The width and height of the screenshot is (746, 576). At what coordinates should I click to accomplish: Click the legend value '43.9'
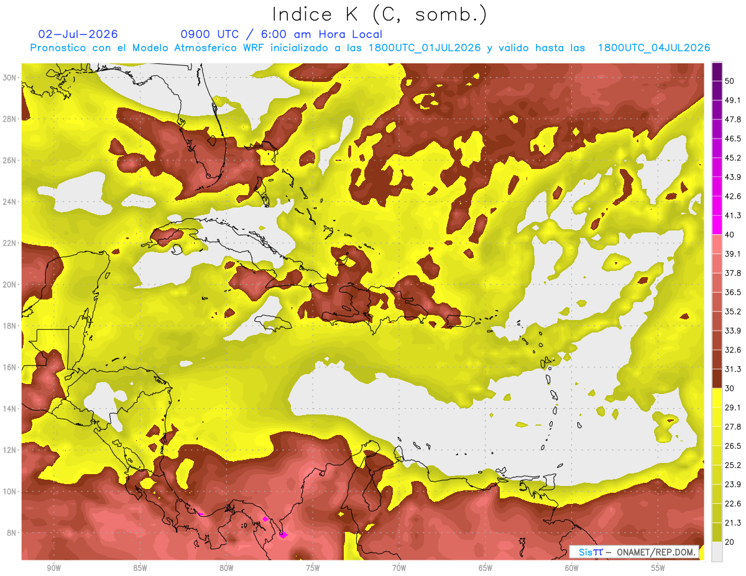tap(732, 177)
